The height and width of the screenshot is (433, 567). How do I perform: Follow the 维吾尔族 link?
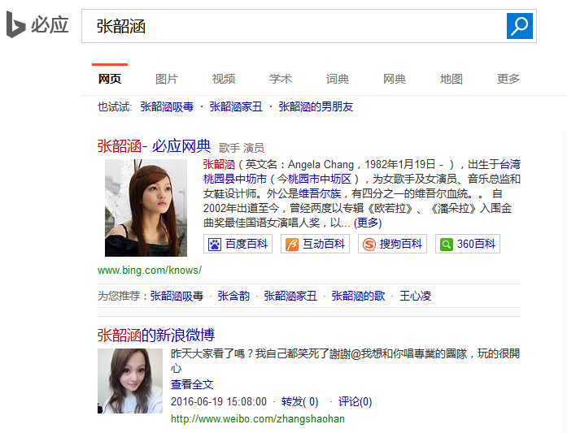[320, 193]
